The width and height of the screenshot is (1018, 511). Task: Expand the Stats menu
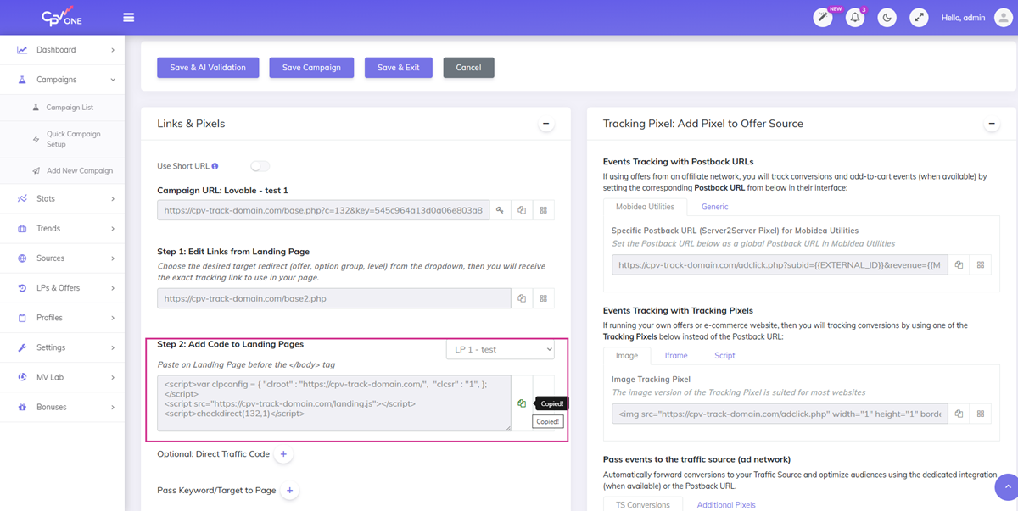pos(113,198)
